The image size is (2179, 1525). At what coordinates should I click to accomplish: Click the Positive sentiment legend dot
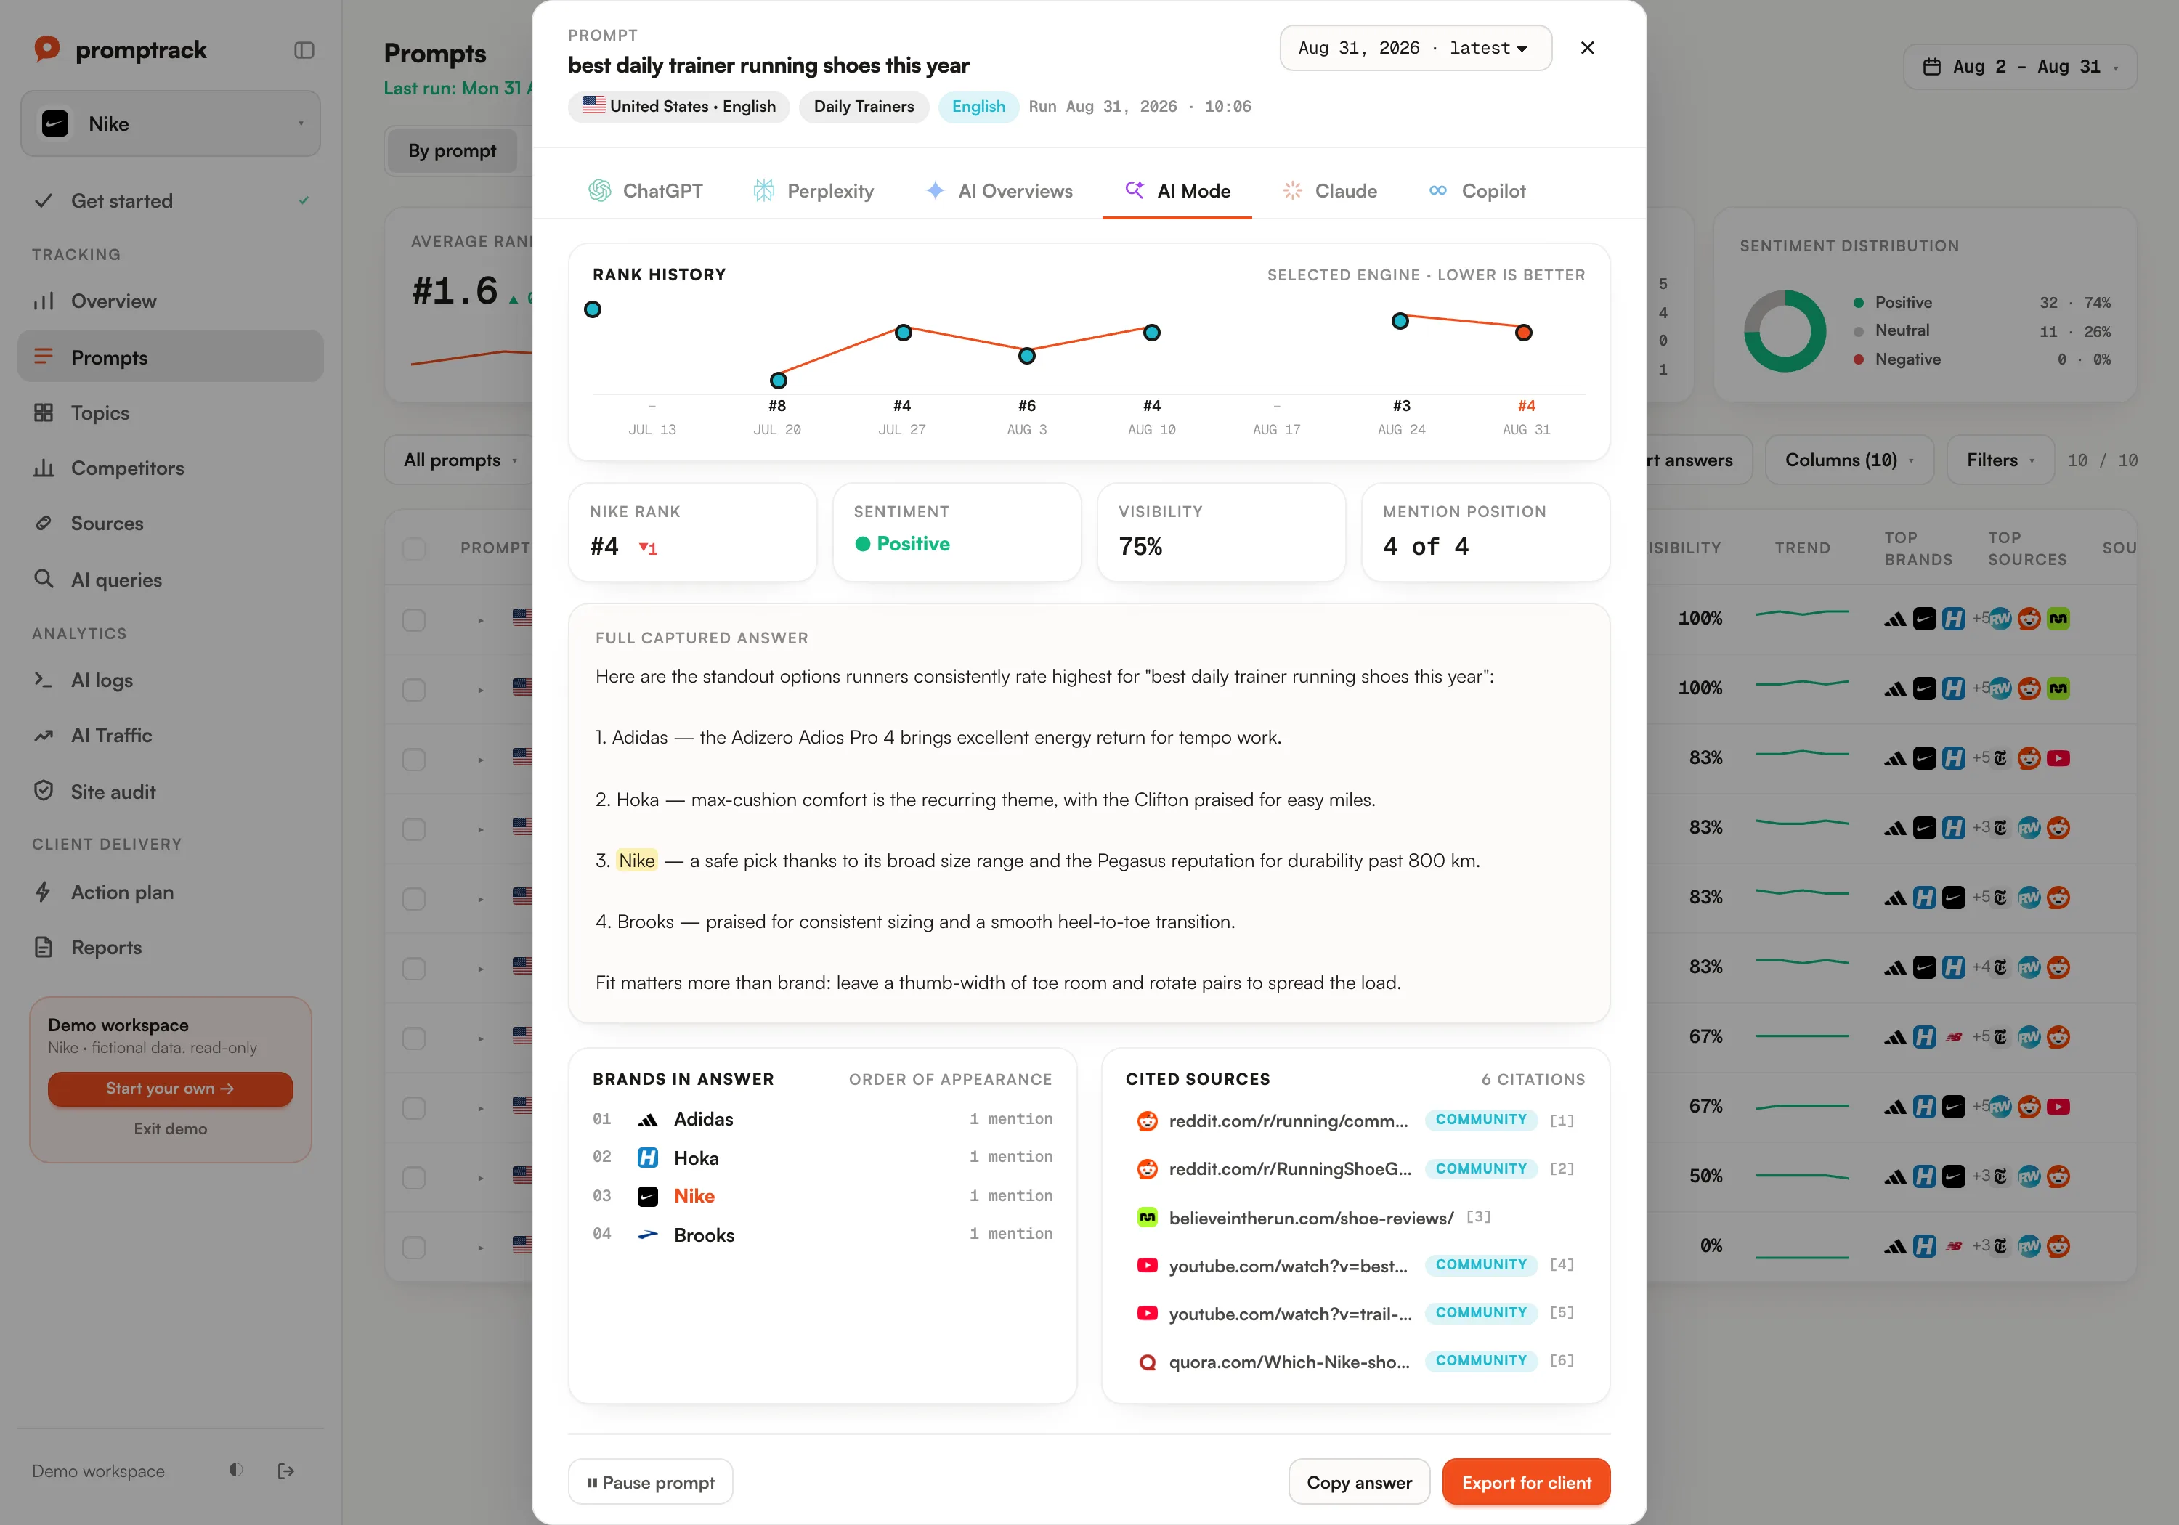click(x=1858, y=303)
